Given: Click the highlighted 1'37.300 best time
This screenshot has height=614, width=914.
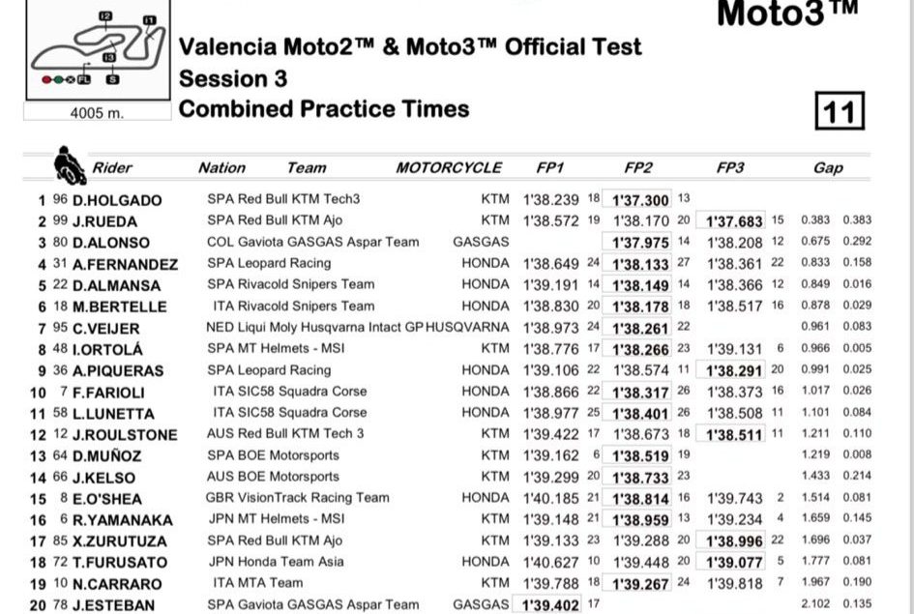Looking at the screenshot, I should [640, 200].
